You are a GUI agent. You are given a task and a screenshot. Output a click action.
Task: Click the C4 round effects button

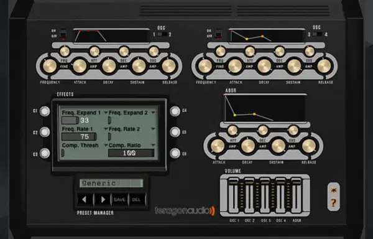pyautogui.click(x=175, y=111)
